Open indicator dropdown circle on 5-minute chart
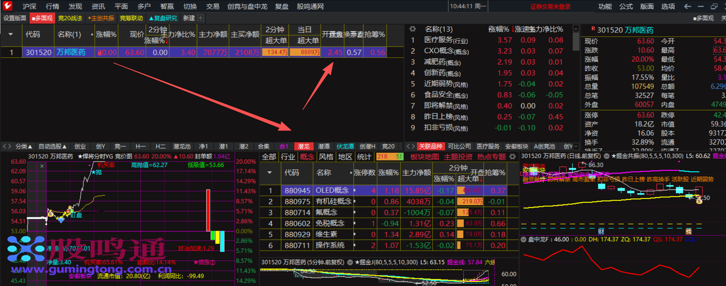Viewport: 726px width, 286px height. pos(350,262)
